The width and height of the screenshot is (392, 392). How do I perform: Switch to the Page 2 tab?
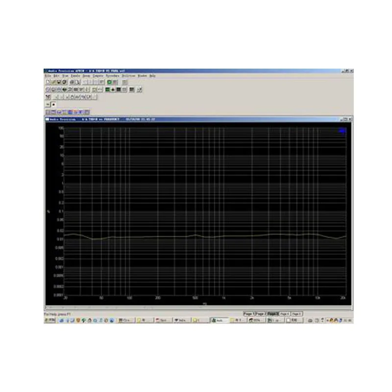[261, 314]
